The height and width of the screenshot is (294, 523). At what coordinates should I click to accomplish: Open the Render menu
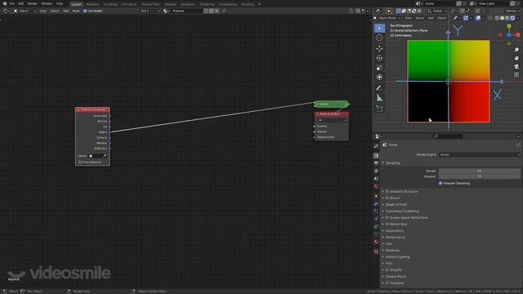click(33, 3)
